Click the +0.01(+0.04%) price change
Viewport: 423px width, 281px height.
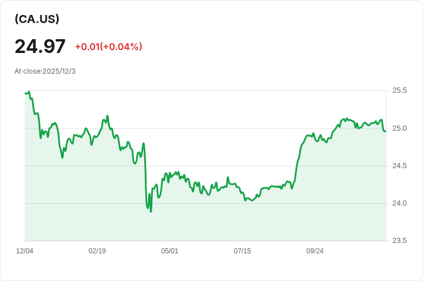click(109, 47)
